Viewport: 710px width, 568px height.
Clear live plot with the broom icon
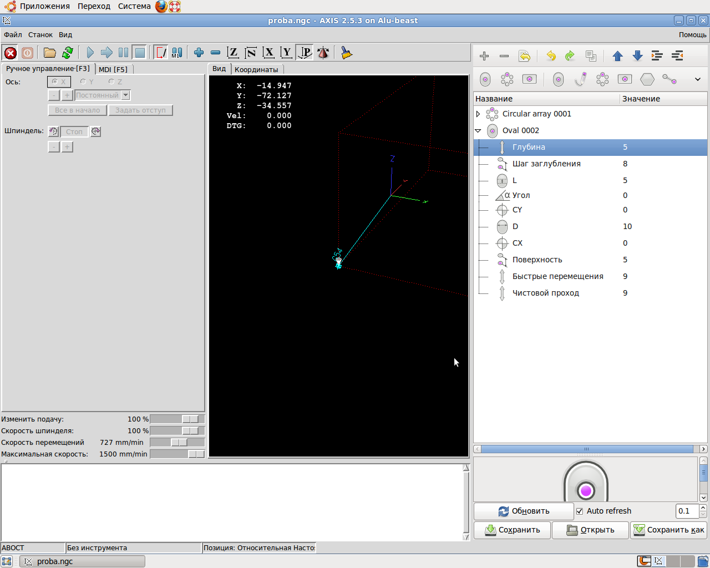[347, 53]
